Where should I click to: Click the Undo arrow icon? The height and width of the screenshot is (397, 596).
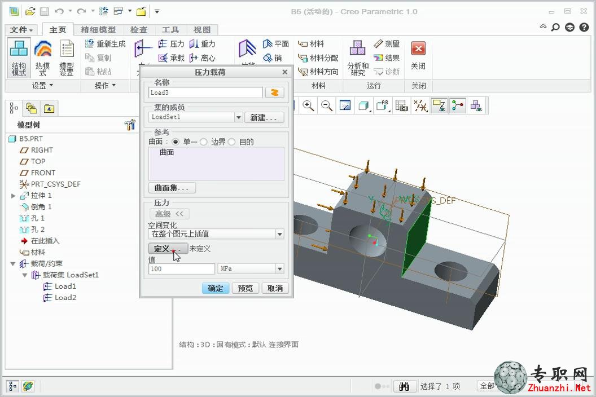pos(59,11)
